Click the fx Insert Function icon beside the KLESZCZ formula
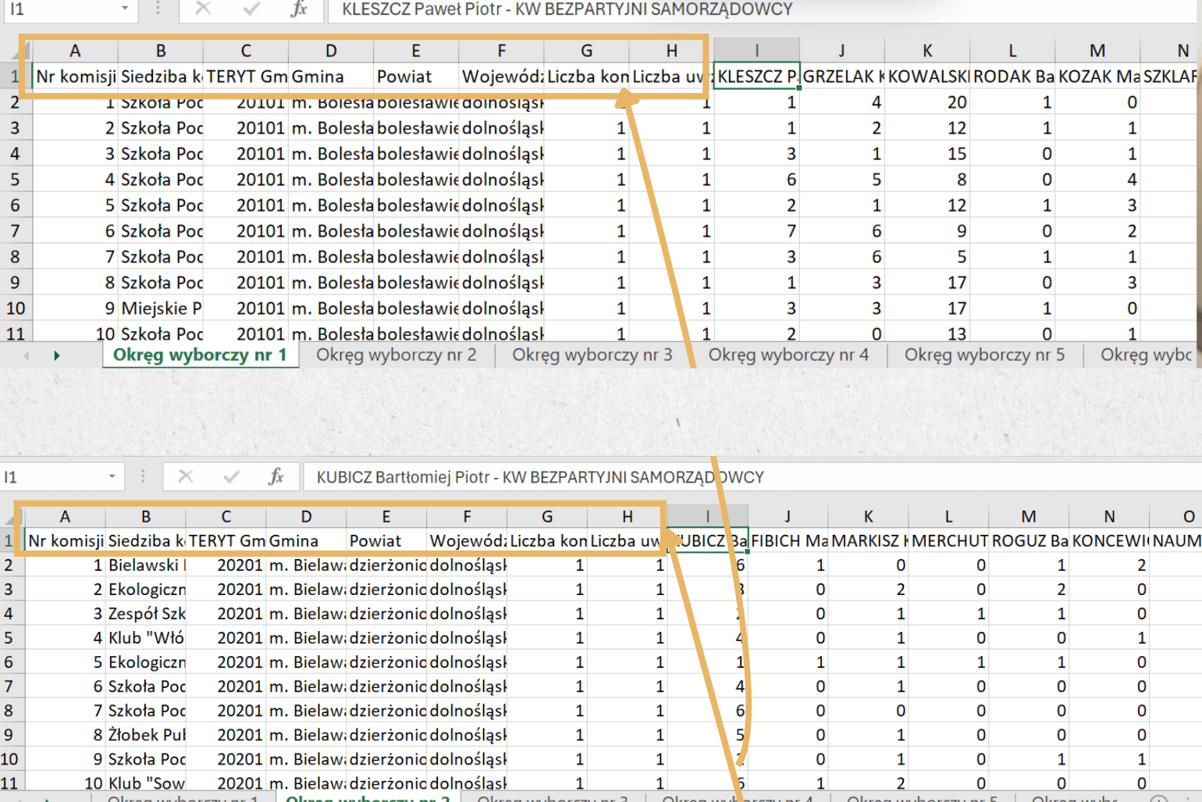The width and height of the screenshot is (1202, 802). (298, 9)
